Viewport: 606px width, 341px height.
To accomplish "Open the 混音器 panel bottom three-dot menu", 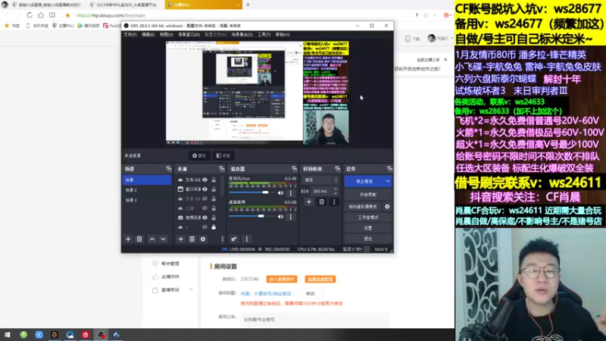I will (x=247, y=239).
